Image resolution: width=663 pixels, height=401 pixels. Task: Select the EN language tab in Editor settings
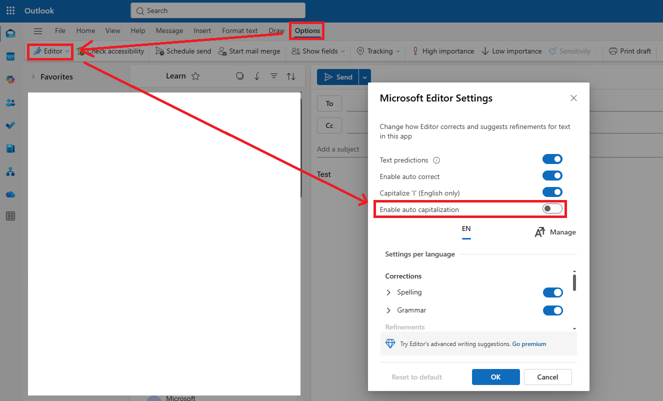coord(466,229)
